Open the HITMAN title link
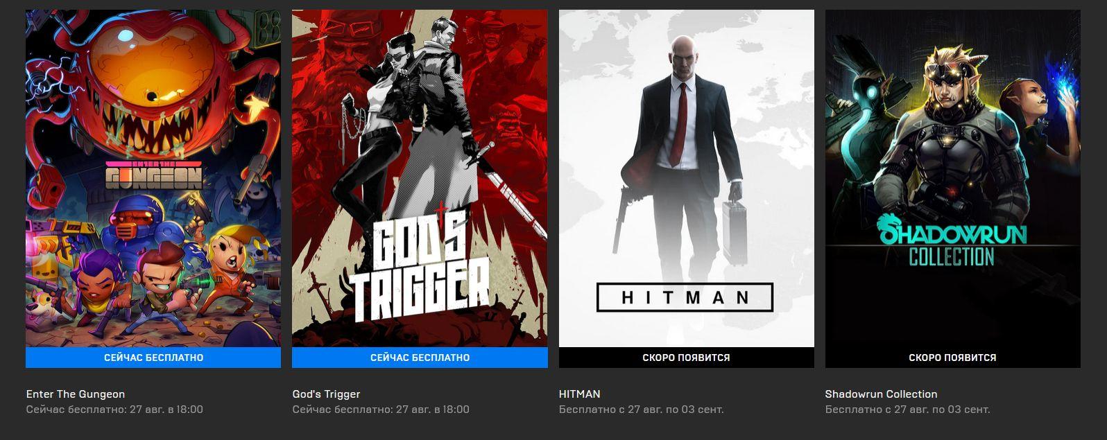The width and height of the screenshot is (1107, 440). pos(580,394)
